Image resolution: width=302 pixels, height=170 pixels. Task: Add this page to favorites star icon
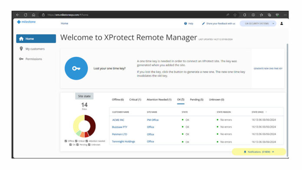point(235,15)
